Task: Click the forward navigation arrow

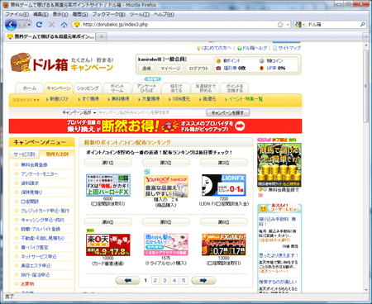Action: pyautogui.click(x=22, y=25)
